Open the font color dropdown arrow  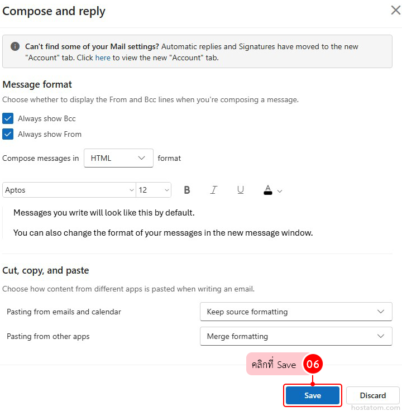[280, 191]
